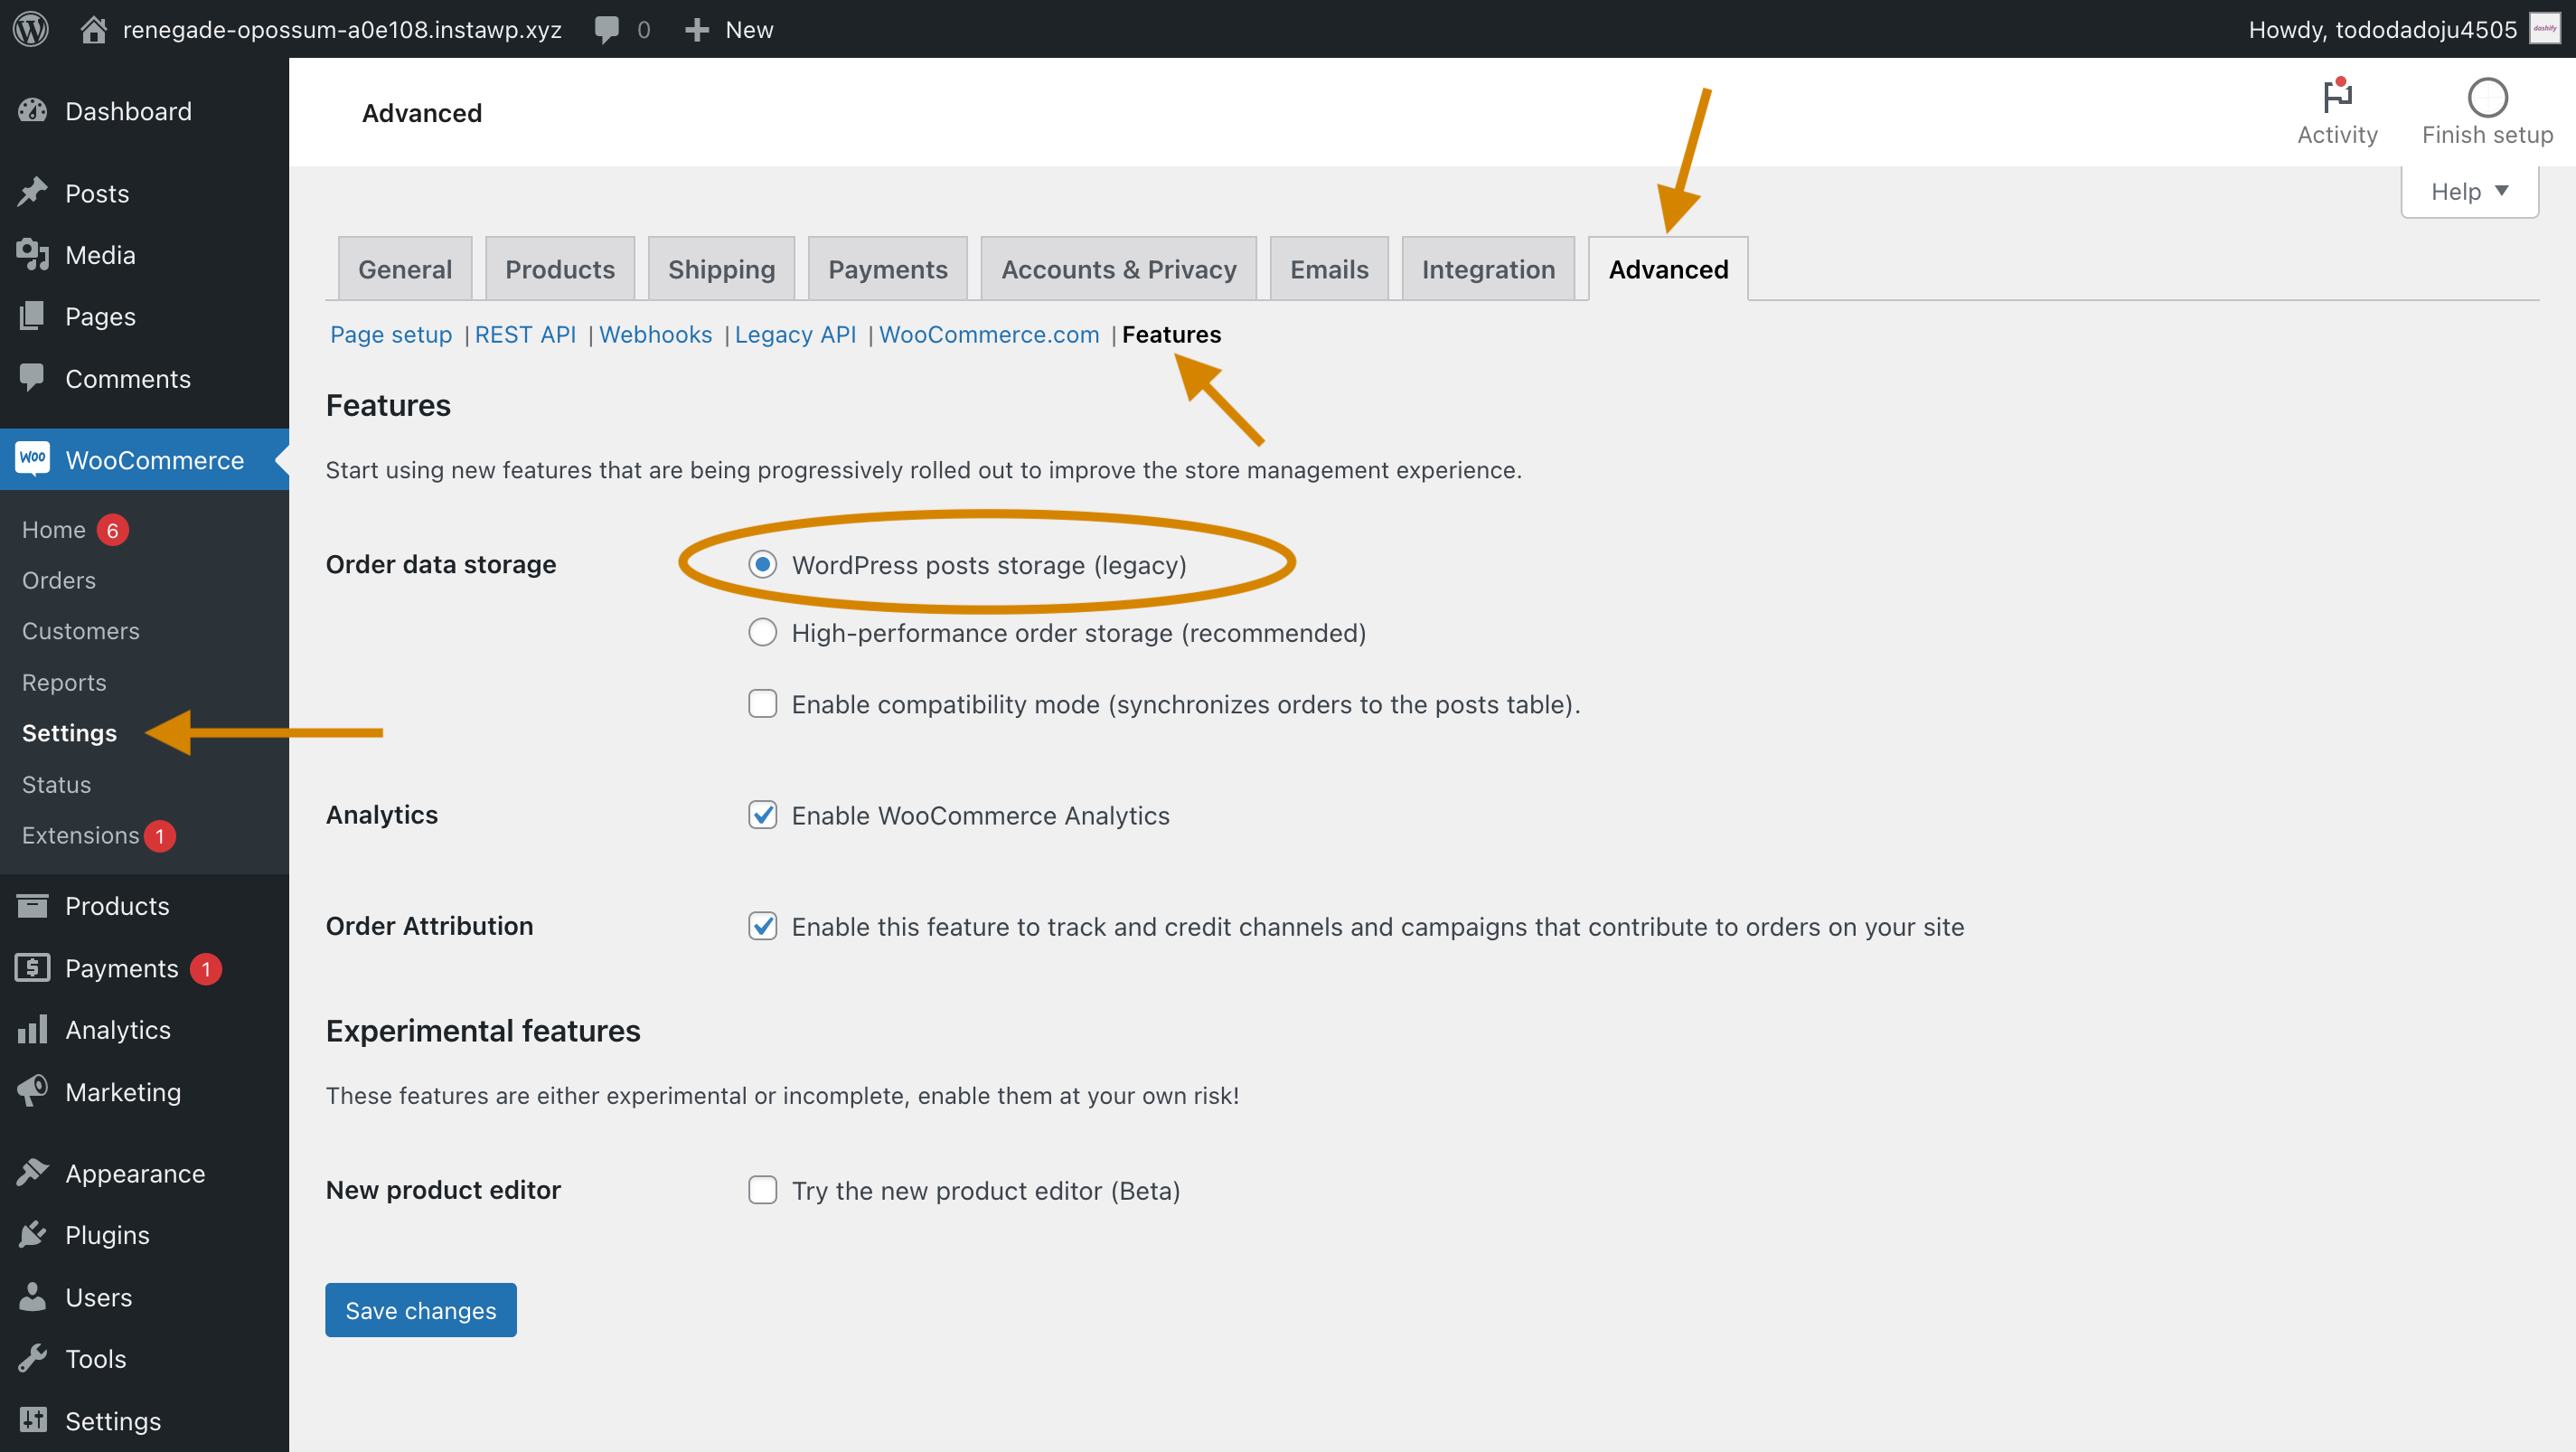Open the New content dropdown

tap(729, 29)
